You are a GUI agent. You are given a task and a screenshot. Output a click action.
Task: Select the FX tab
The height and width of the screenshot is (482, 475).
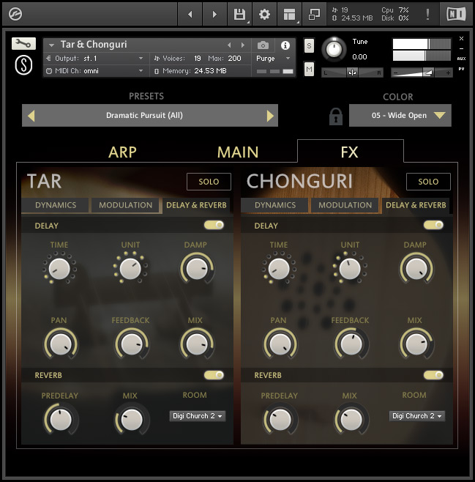click(x=350, y=152)
